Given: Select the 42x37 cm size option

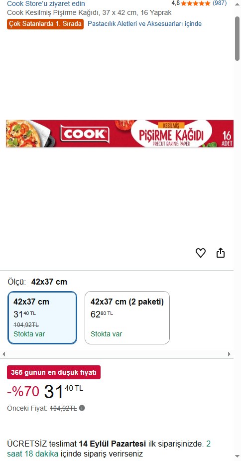Looking at the screenshot, I should pos(42,317).
